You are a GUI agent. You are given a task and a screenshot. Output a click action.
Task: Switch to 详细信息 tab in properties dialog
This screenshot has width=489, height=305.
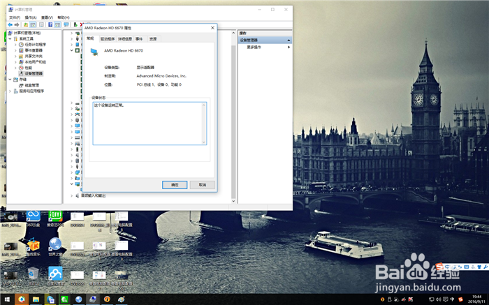tap(125, 39)
